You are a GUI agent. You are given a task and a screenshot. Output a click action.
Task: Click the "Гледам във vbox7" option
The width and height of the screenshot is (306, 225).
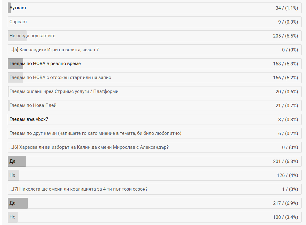pos(29,119)
